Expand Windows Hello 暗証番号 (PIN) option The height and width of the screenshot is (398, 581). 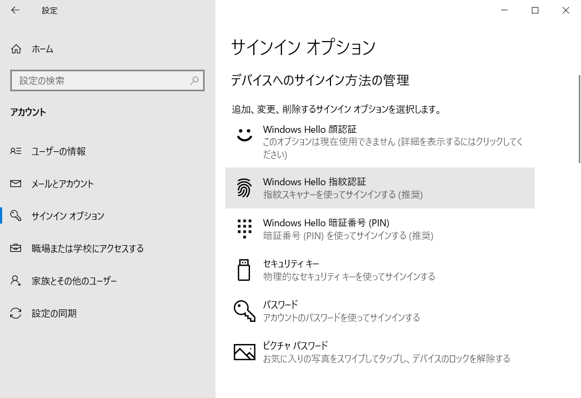[378, 229]
